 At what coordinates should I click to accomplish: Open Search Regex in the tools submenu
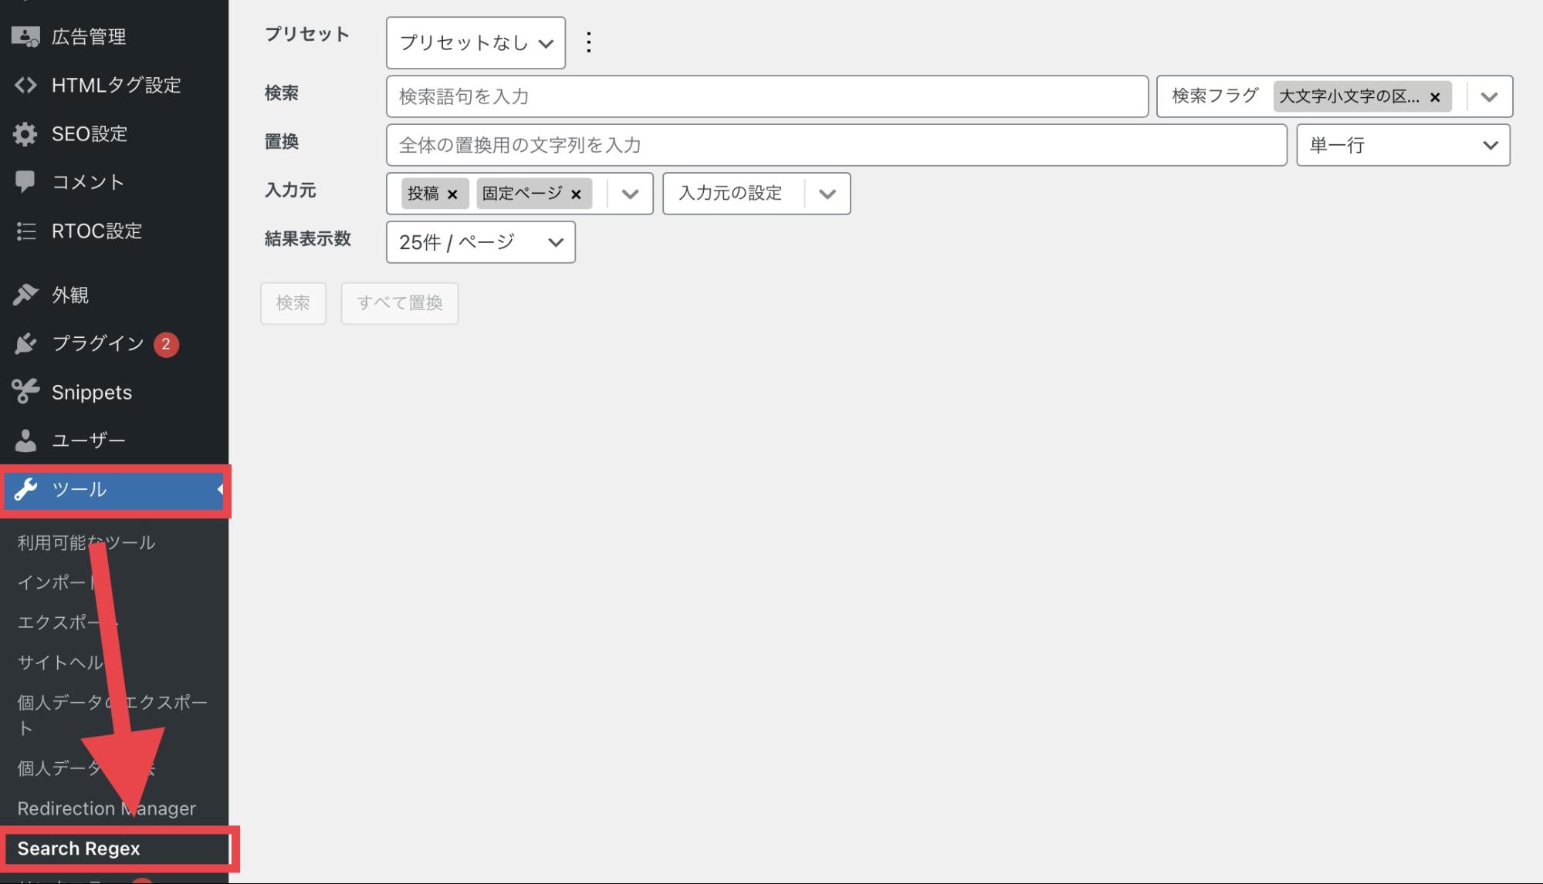coord(79,849)
